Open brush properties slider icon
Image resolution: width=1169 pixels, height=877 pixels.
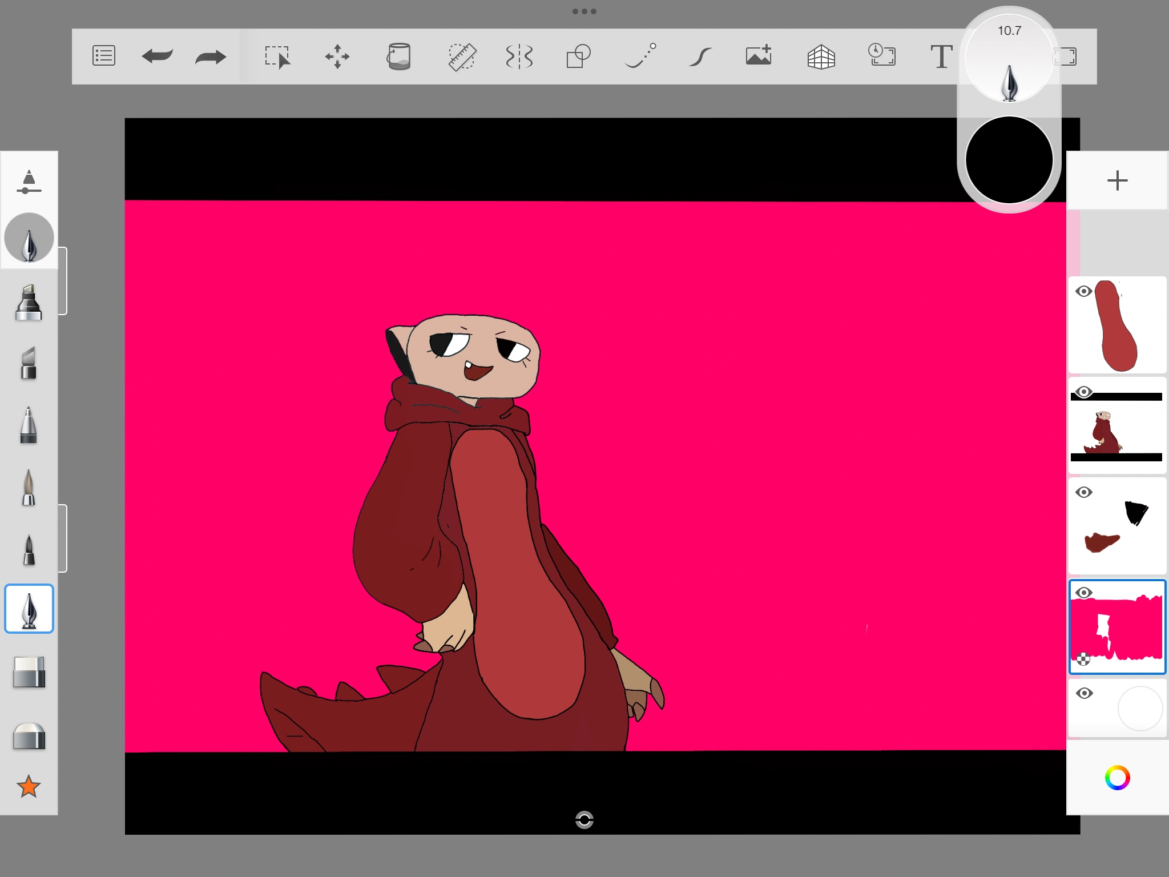tap(29, 182)
